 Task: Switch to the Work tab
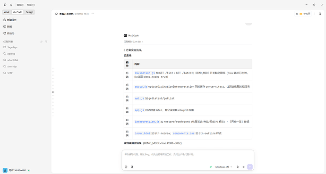[7, 12]
